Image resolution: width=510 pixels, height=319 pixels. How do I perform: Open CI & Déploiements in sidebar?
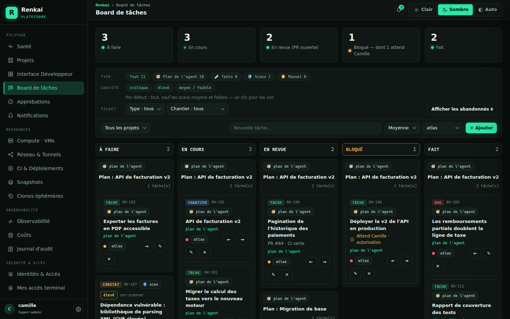(x=44, y=168)
